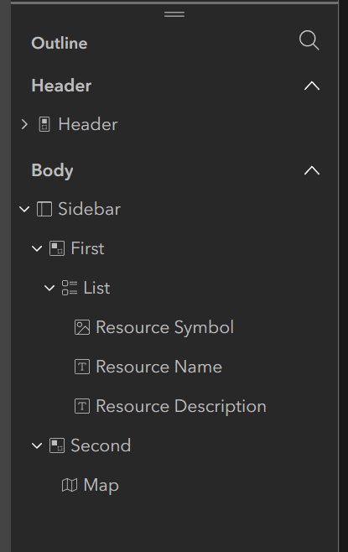Screen dimensions: 348x552
Task: Click the First section widget icon
Action: [57, 248]
